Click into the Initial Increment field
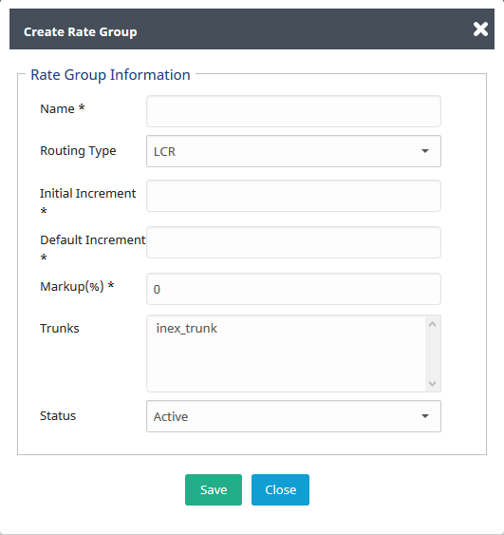504x535 pixels. pyautogui.click(x=293, y=196)
